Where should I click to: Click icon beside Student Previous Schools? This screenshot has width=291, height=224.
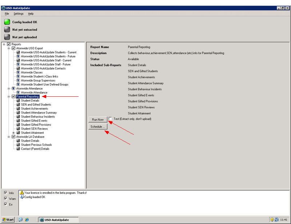[x=18, y=145]
